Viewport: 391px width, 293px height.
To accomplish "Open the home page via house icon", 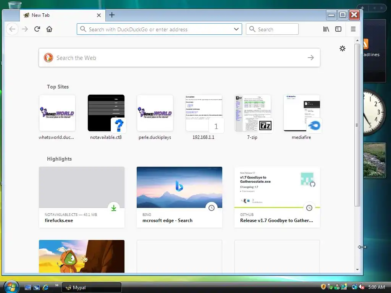I will (x=49, y=29).
